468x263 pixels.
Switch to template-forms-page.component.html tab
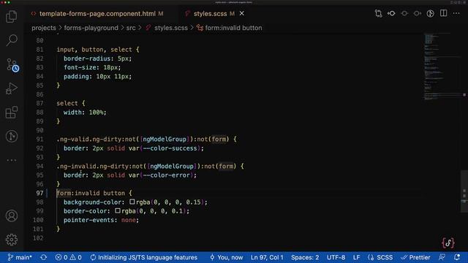click(97, 14)
